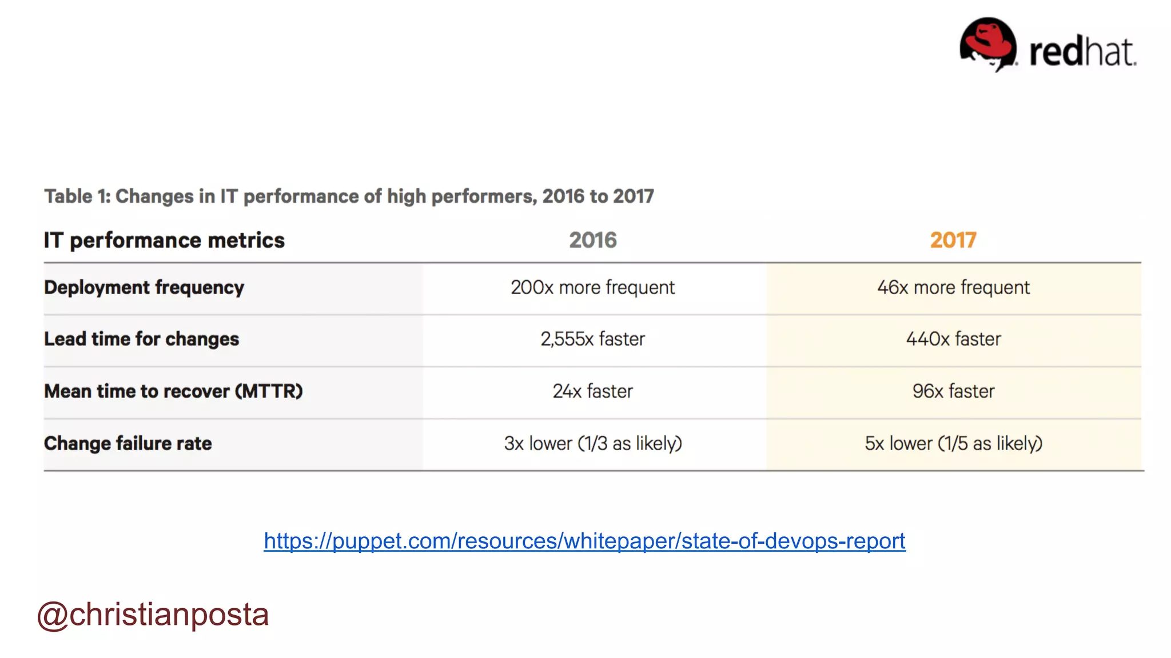
Task: Select the orange 2017 column header
Action: coord(953,240)
